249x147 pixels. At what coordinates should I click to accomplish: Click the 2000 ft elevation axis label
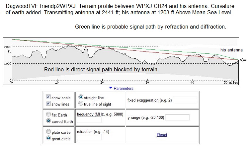[8, 47]
